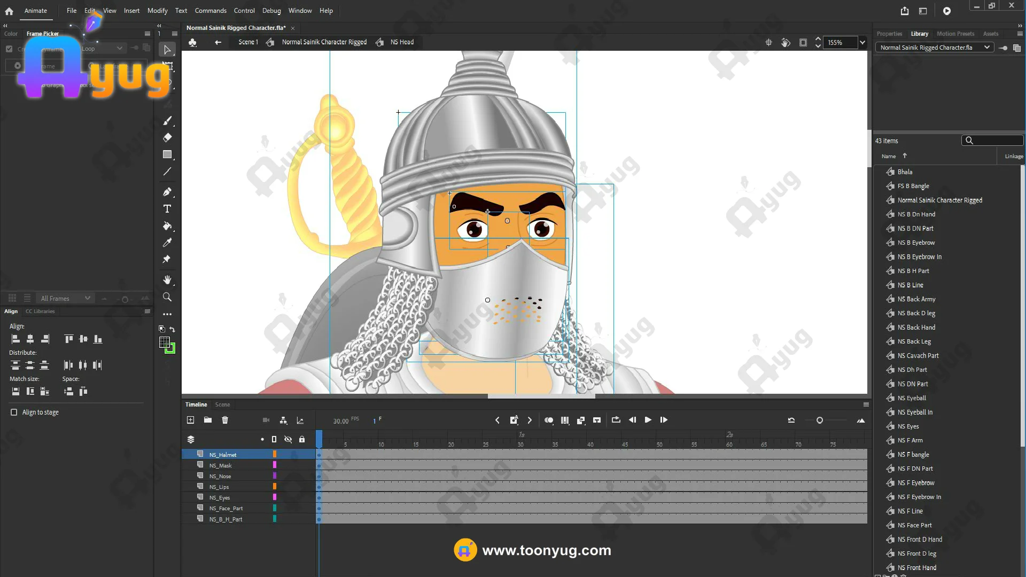Image resolution: width=1026 pixels, height=577 pixels.
Task: Click the new layer icon in Timeline
Action: [190, 420]
